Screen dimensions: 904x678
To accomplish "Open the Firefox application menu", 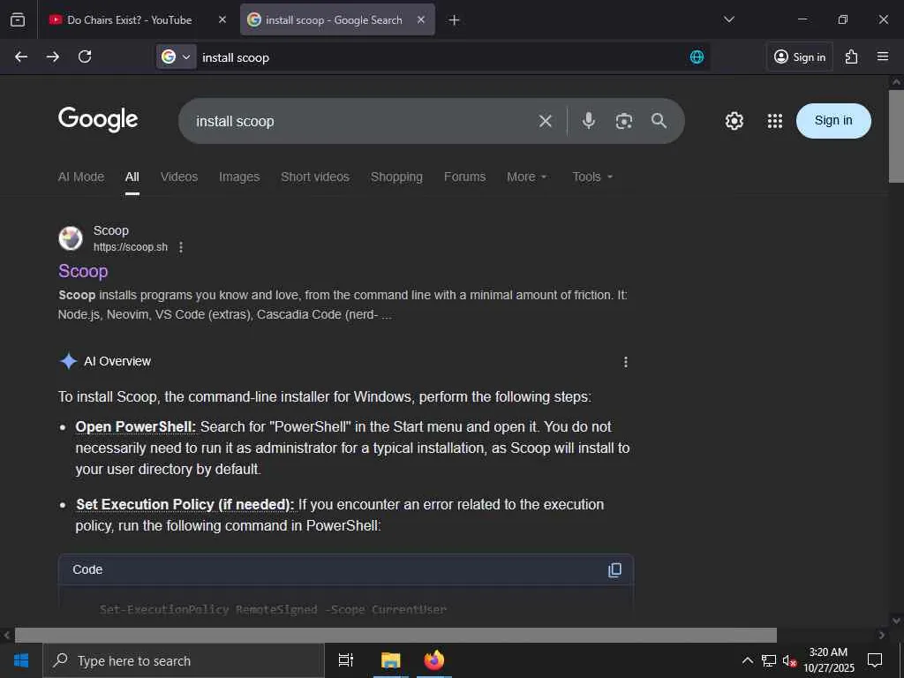I will [883, 56].
